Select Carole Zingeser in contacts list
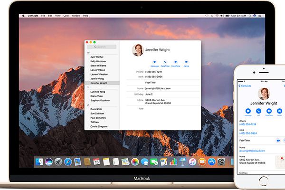Image resolution: width=285 pixels, height=190 pixels. tap(99, 126)
